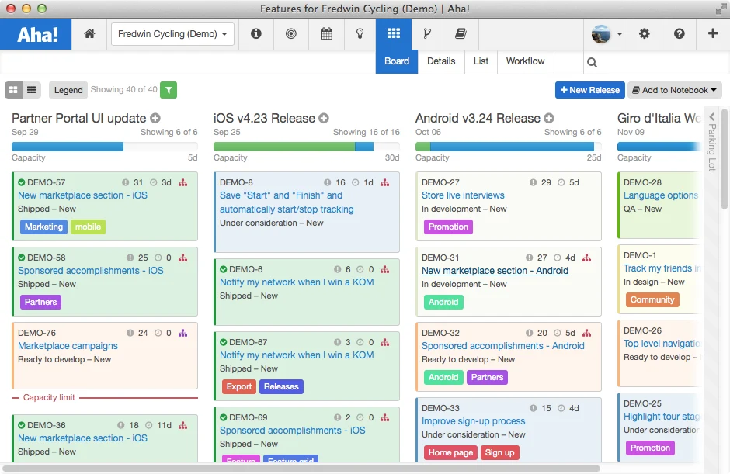Toggle shipped checkmark on DEMO-69
The image size is (730, 474).
coord(224,417)
